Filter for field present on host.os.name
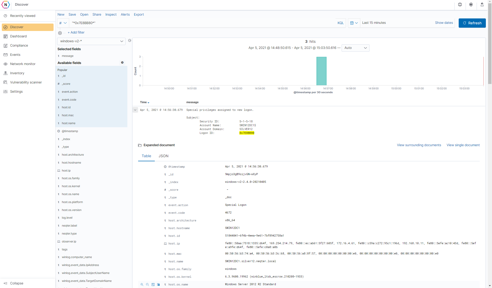Viewport: 492px width, 288px height. (158, 284)
